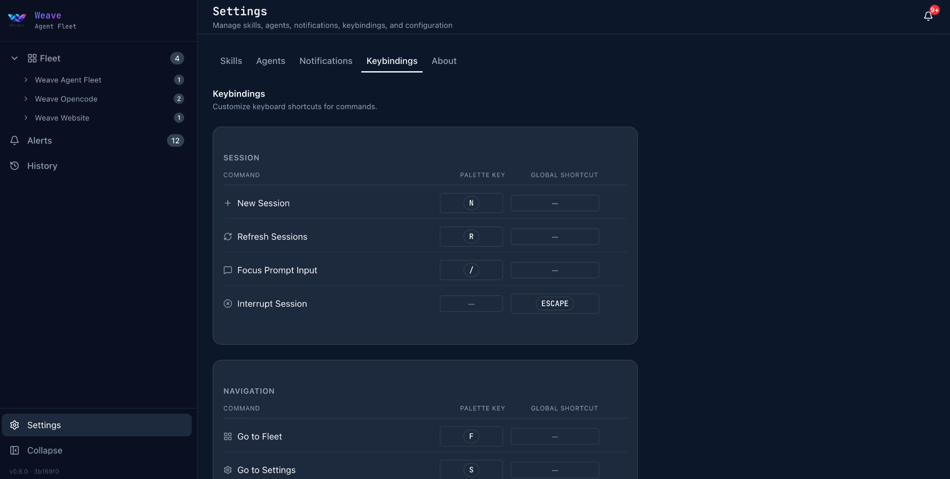
Task: Click the Weave logo in the sidebar
Action: 16,18
